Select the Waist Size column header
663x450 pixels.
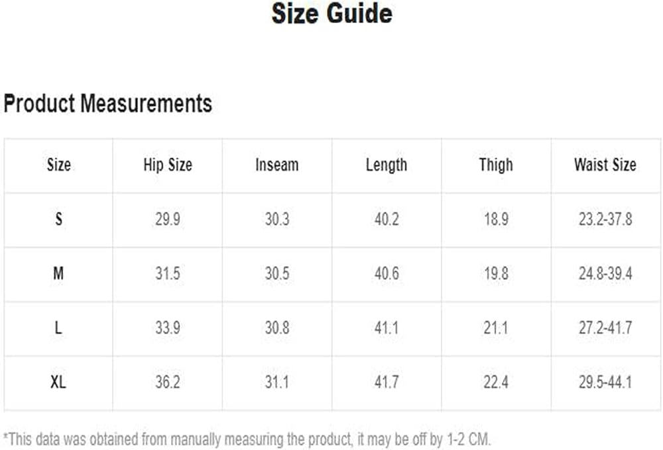605,165
